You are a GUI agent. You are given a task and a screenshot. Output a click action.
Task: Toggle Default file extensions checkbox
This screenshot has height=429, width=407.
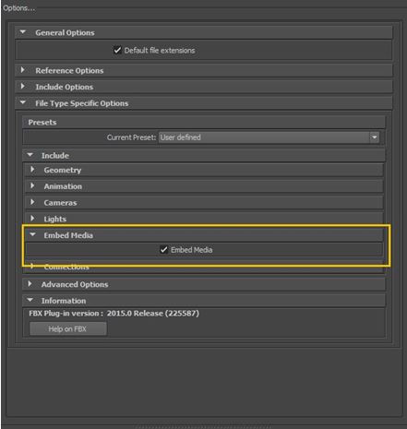(x=117, y=50)
